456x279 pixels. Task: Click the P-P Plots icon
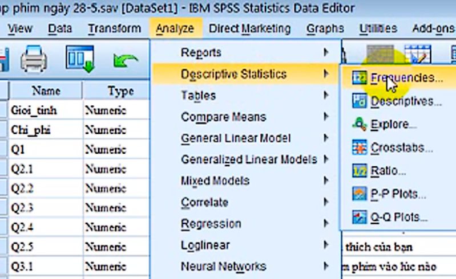point(360,194)
